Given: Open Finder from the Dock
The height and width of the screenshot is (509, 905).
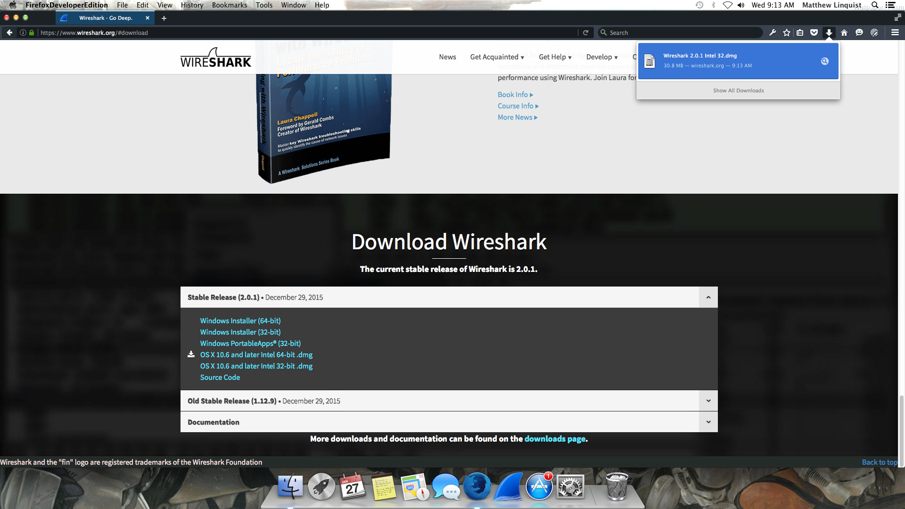Looking at the screenshot, I should point(290,486).
